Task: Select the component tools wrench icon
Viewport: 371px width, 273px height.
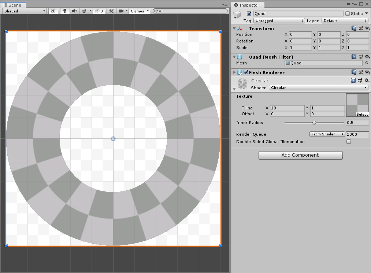Action: tap(111, 11)
